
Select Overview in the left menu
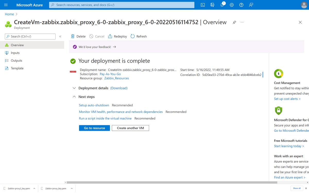(x=32, y=45)
